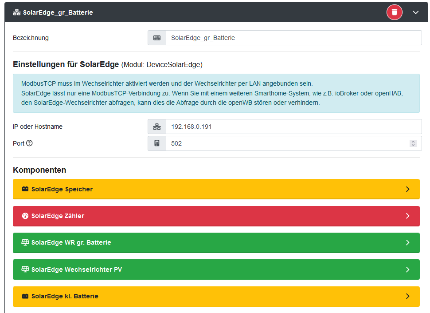Expand SolarEdge Wechselrichter PV chevron
Viewport: 430px width, 313px height.
point(408,269)
